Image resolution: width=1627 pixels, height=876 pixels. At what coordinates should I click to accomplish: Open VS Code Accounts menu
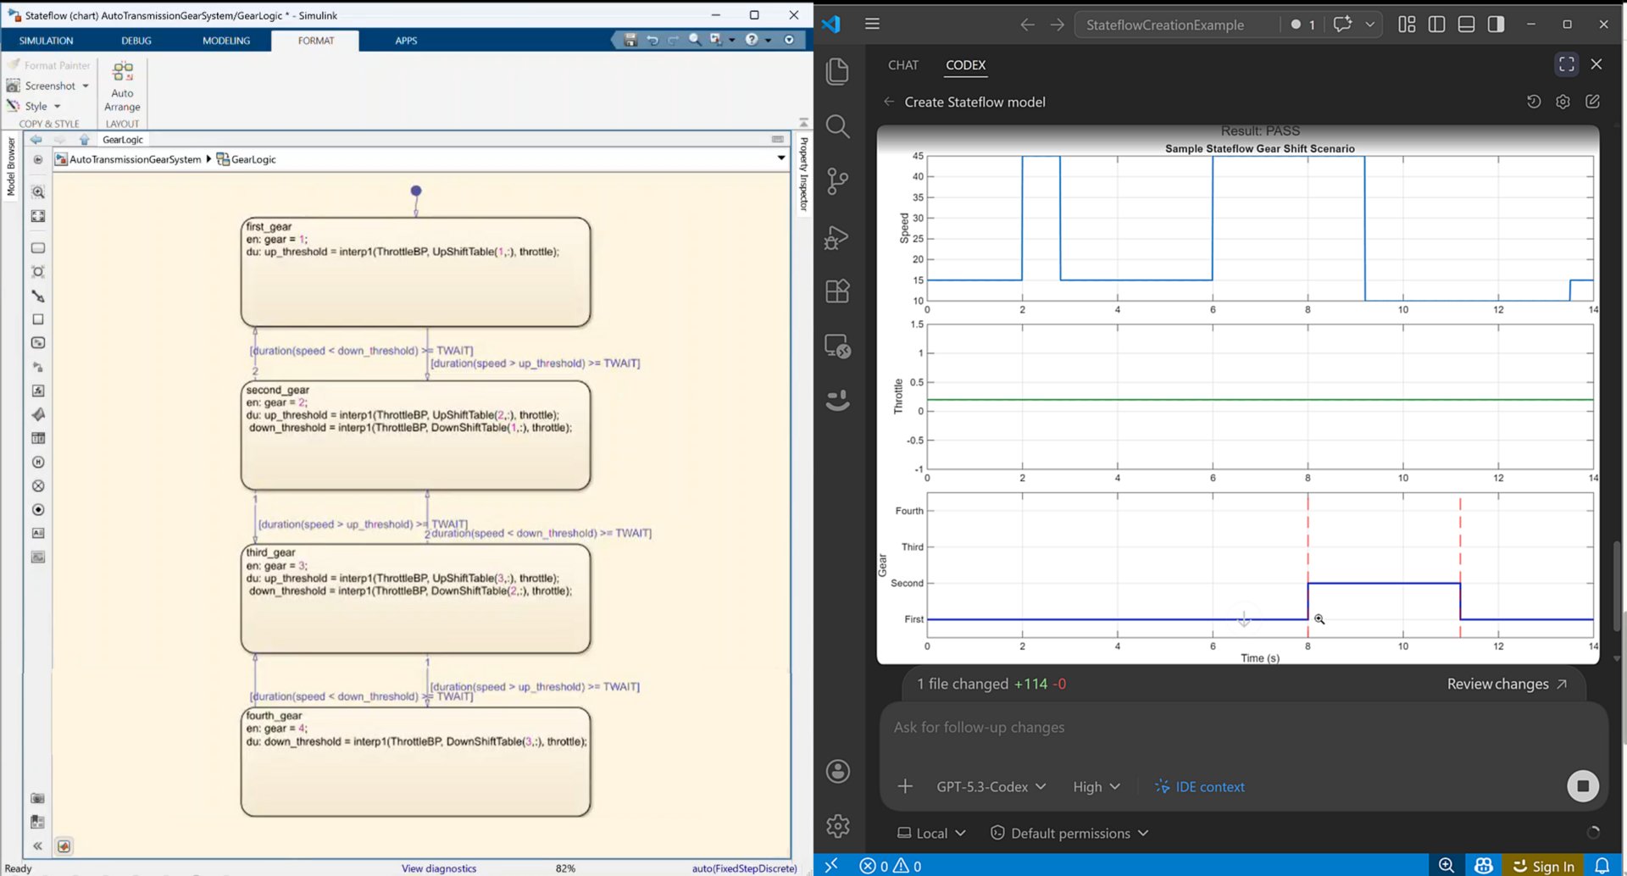tap(837, 771)
